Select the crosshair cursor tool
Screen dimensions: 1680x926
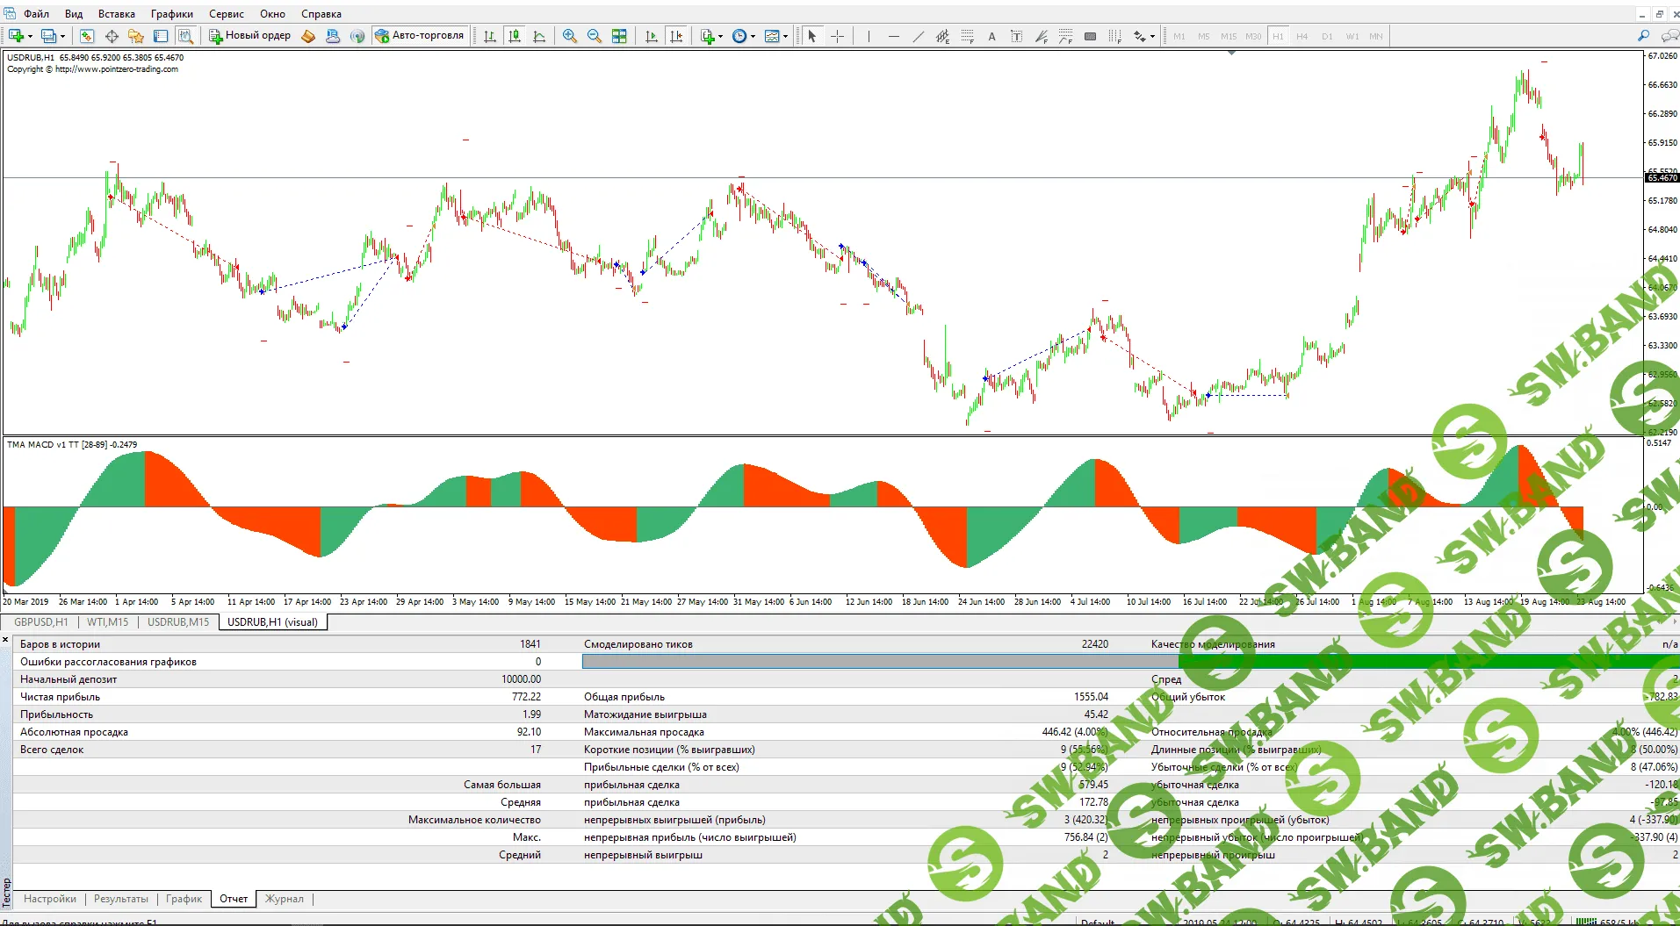click(x=838, y=36)
